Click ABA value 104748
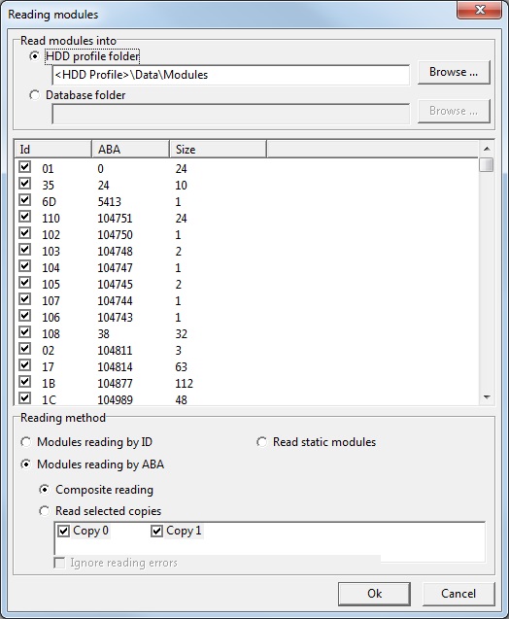 point(115,252)
